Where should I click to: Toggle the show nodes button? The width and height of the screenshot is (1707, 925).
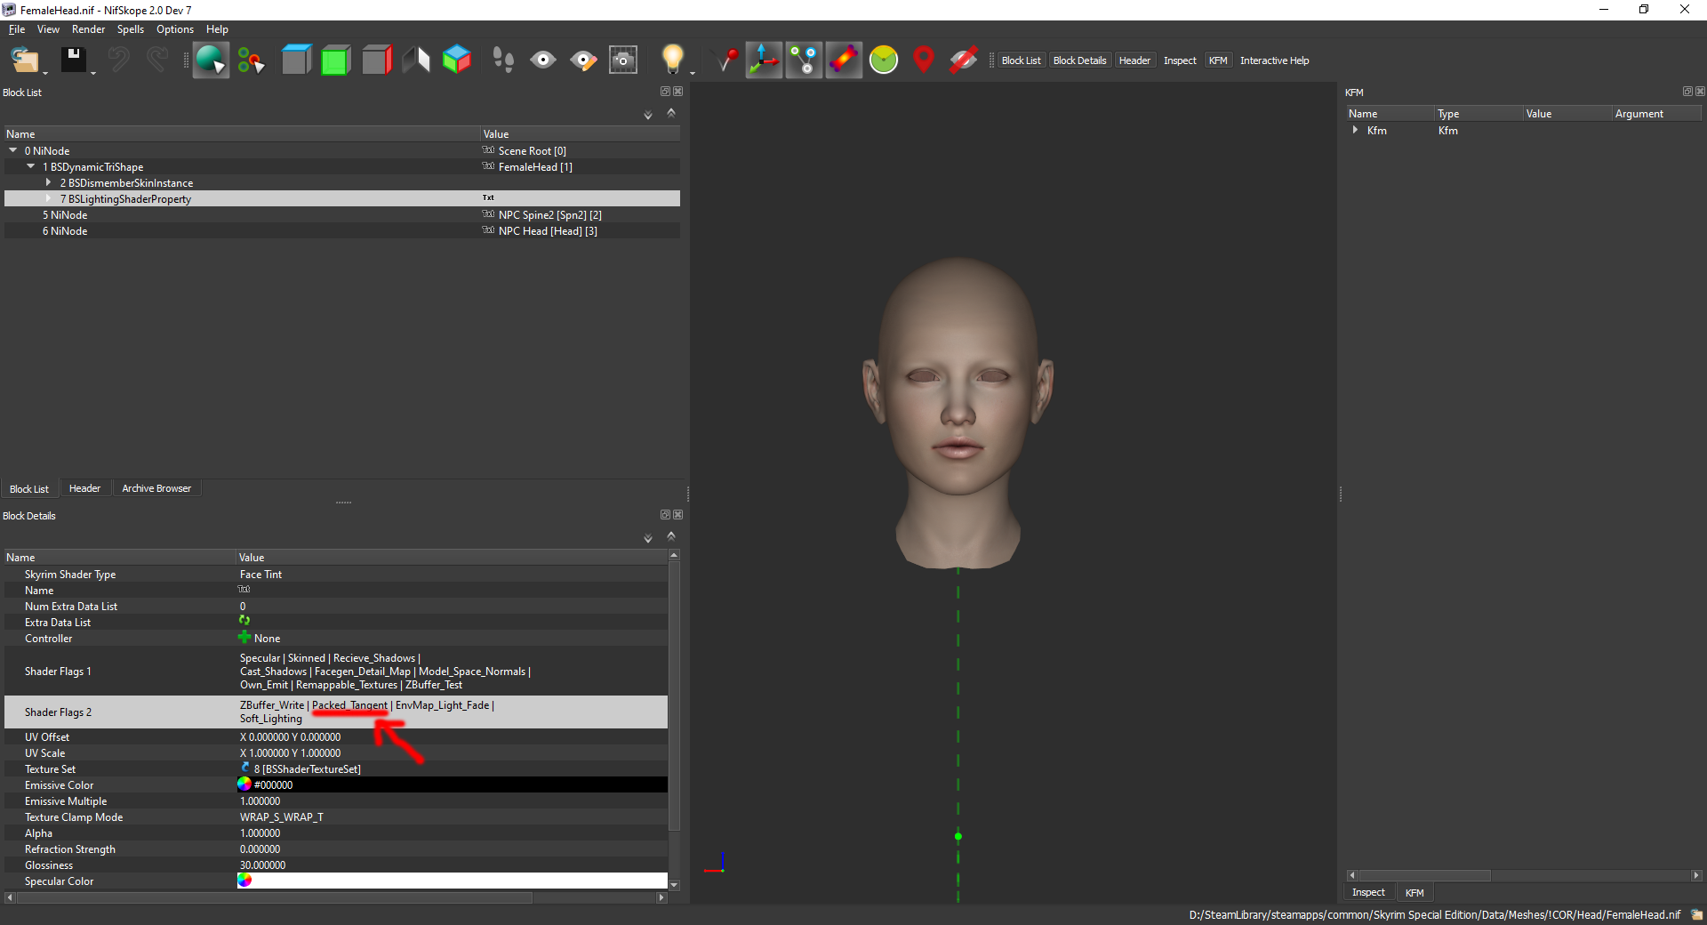[804, 60]
